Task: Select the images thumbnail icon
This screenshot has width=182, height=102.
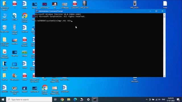Action: [25, 54]
